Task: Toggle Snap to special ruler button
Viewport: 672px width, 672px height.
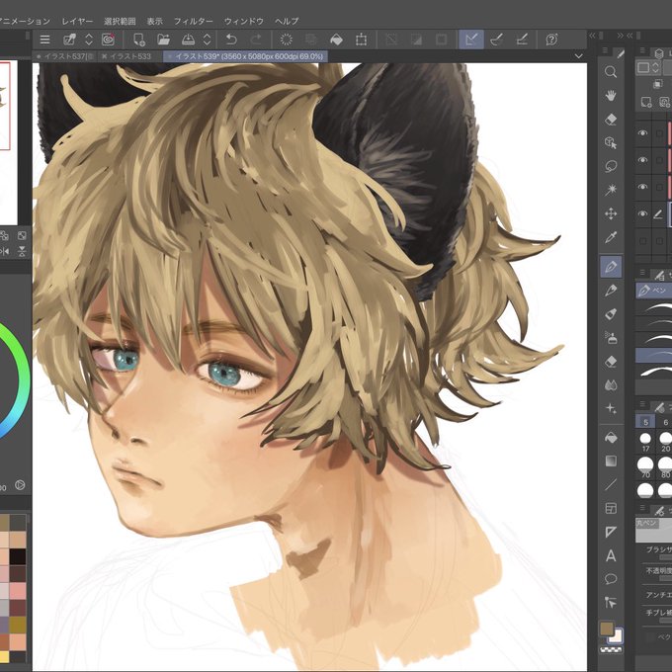Action: pyautogui.click(x=496, y=40)
